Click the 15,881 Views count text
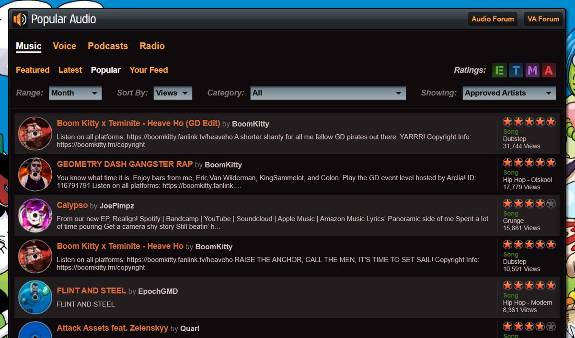Viewport: 575px width, 338px height. [521, 228]
